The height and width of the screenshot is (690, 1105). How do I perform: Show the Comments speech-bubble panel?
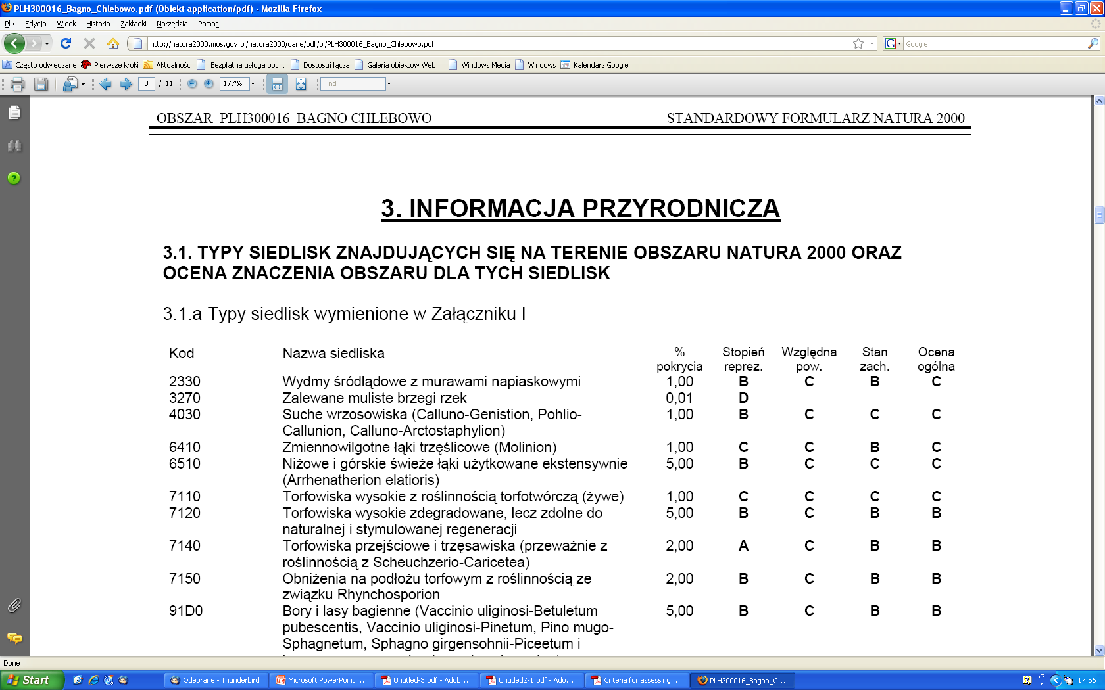(14, 638)
